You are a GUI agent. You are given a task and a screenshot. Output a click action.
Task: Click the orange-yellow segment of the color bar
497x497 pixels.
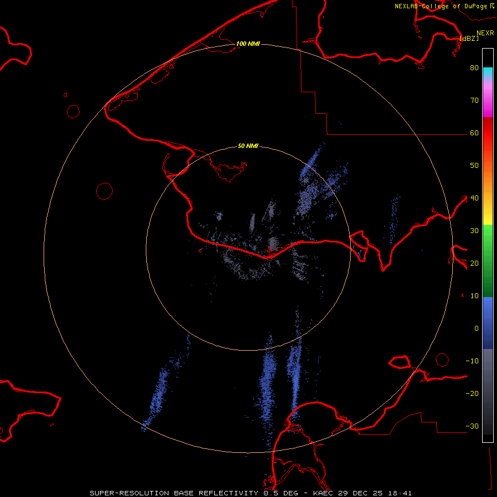point(488,191)
